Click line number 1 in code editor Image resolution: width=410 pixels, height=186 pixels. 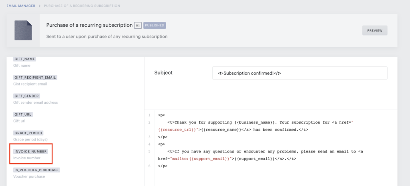(149, 115)
